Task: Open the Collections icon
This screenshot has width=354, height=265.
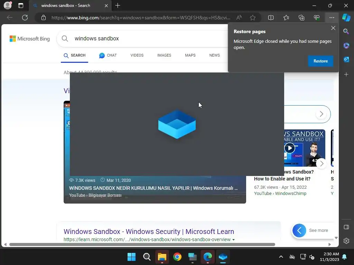Action: click(x=301, y=18)
